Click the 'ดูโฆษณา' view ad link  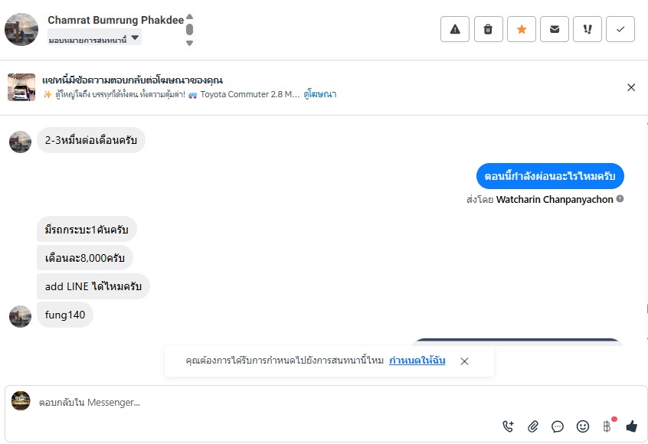pos(320,94)
